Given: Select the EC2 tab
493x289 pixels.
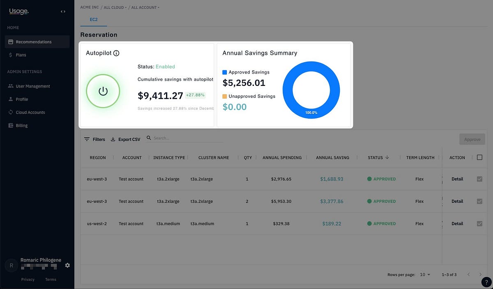Looking at the screenshot, I should click(93, 19).
